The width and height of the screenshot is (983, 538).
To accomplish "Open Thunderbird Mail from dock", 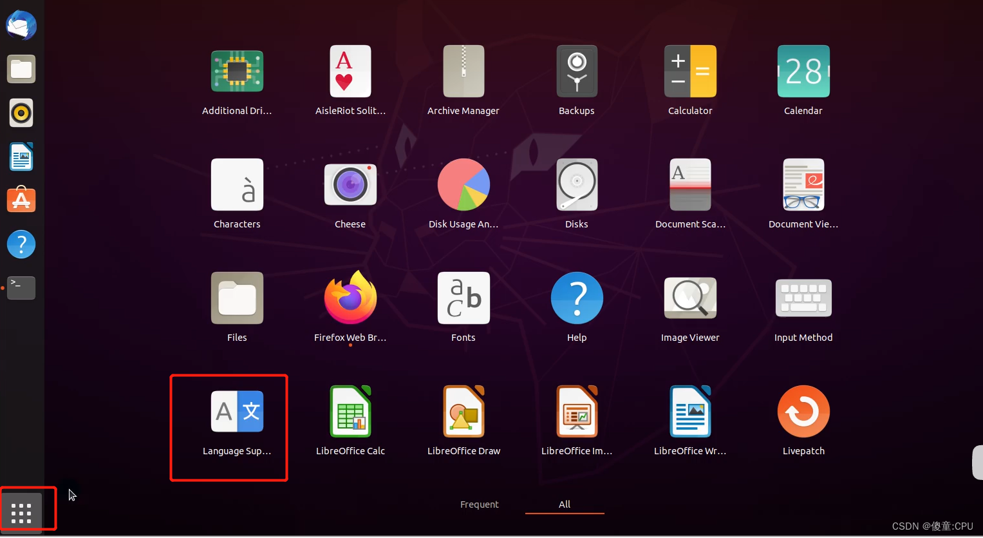I will coord(21,26).
